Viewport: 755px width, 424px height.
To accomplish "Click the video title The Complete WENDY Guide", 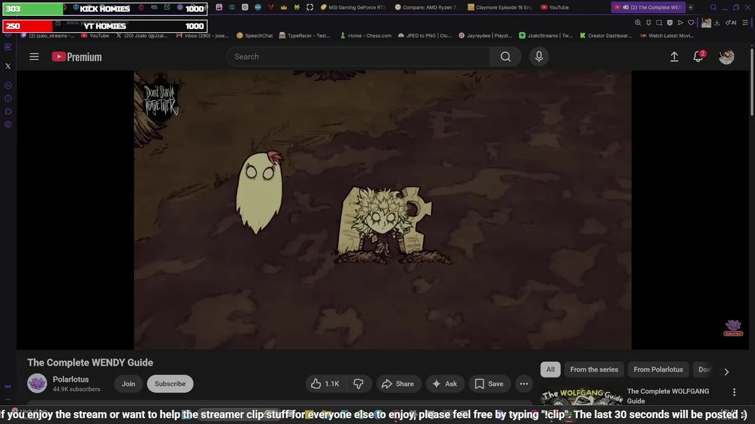I will (x=90, y=363).
